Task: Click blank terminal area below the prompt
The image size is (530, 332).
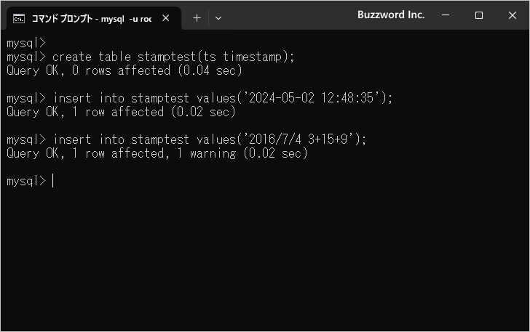Action: click(265, 260)
